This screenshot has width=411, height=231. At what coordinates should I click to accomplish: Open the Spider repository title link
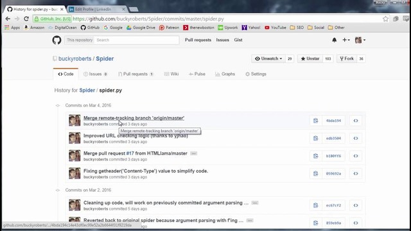pyautogui.click(x=105, y=58)
